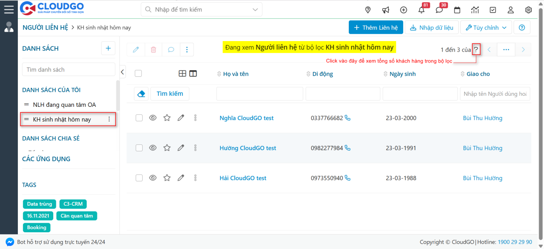Toggle the select-all header checkbox
Viewport: 544px width, 249px height.
pos(138,73)
